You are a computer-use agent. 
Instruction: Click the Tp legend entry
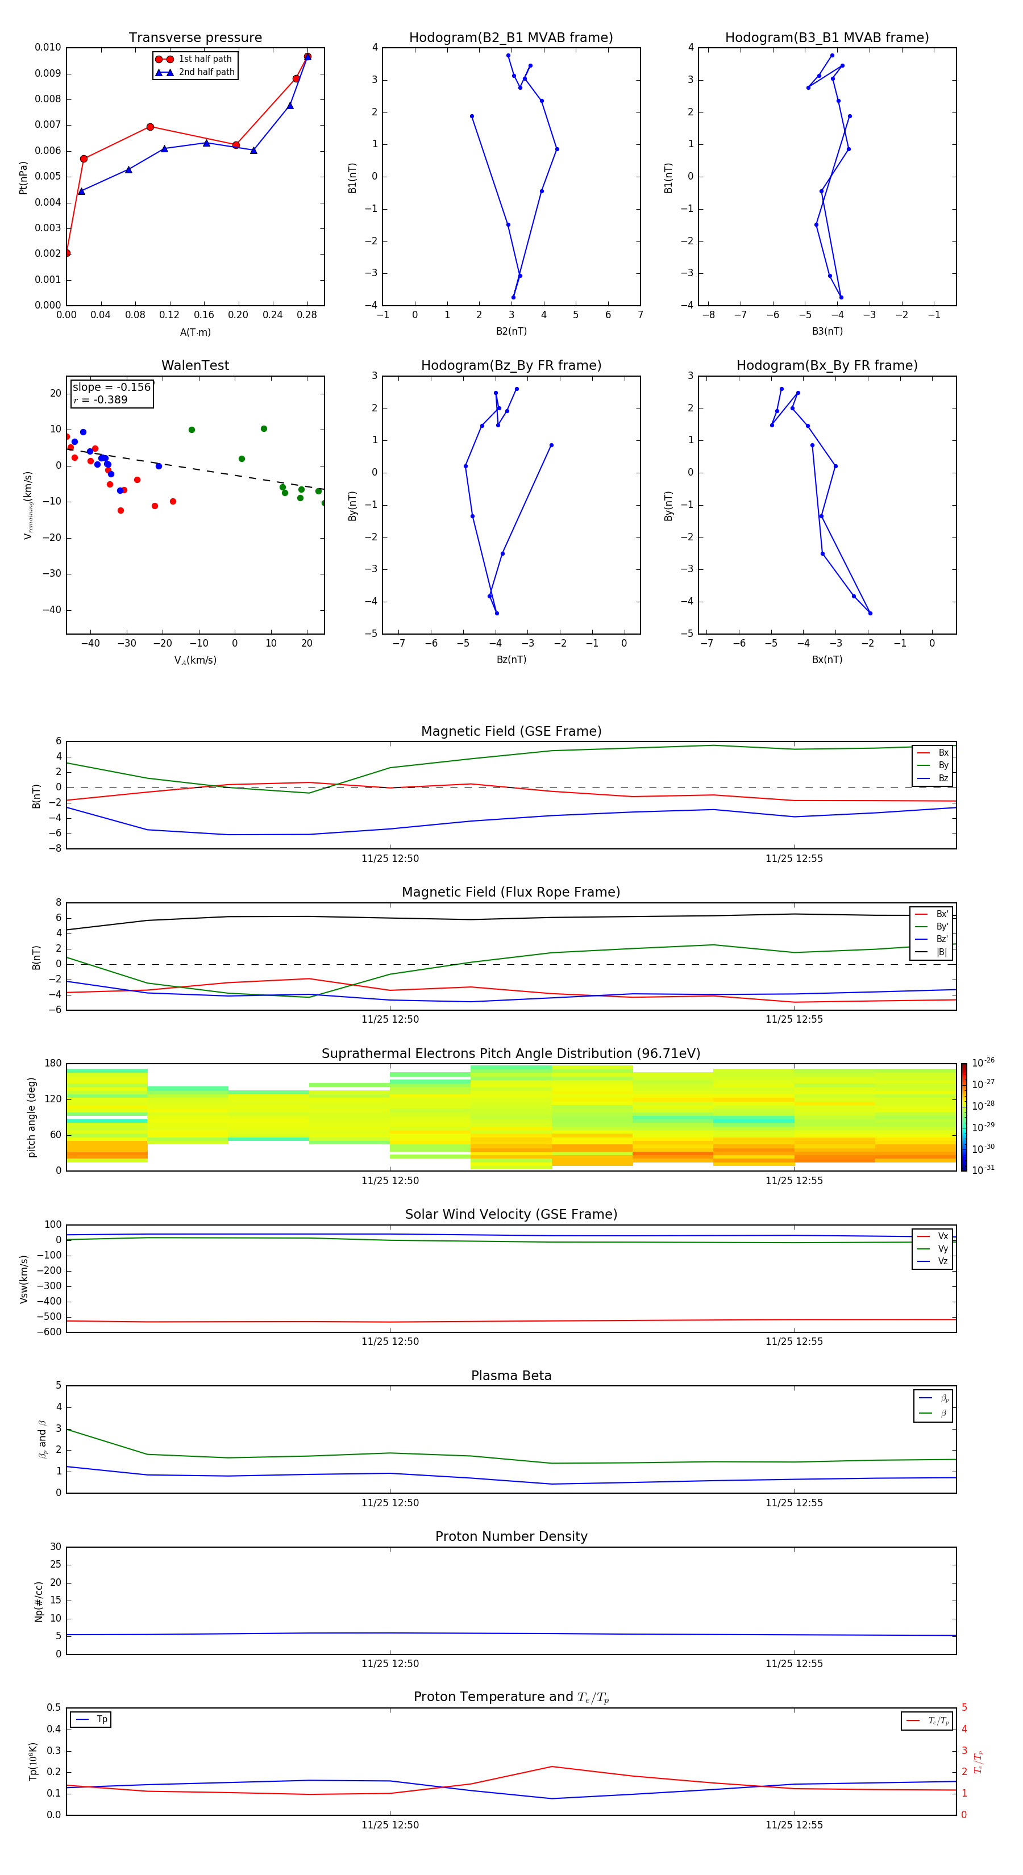91,1719
